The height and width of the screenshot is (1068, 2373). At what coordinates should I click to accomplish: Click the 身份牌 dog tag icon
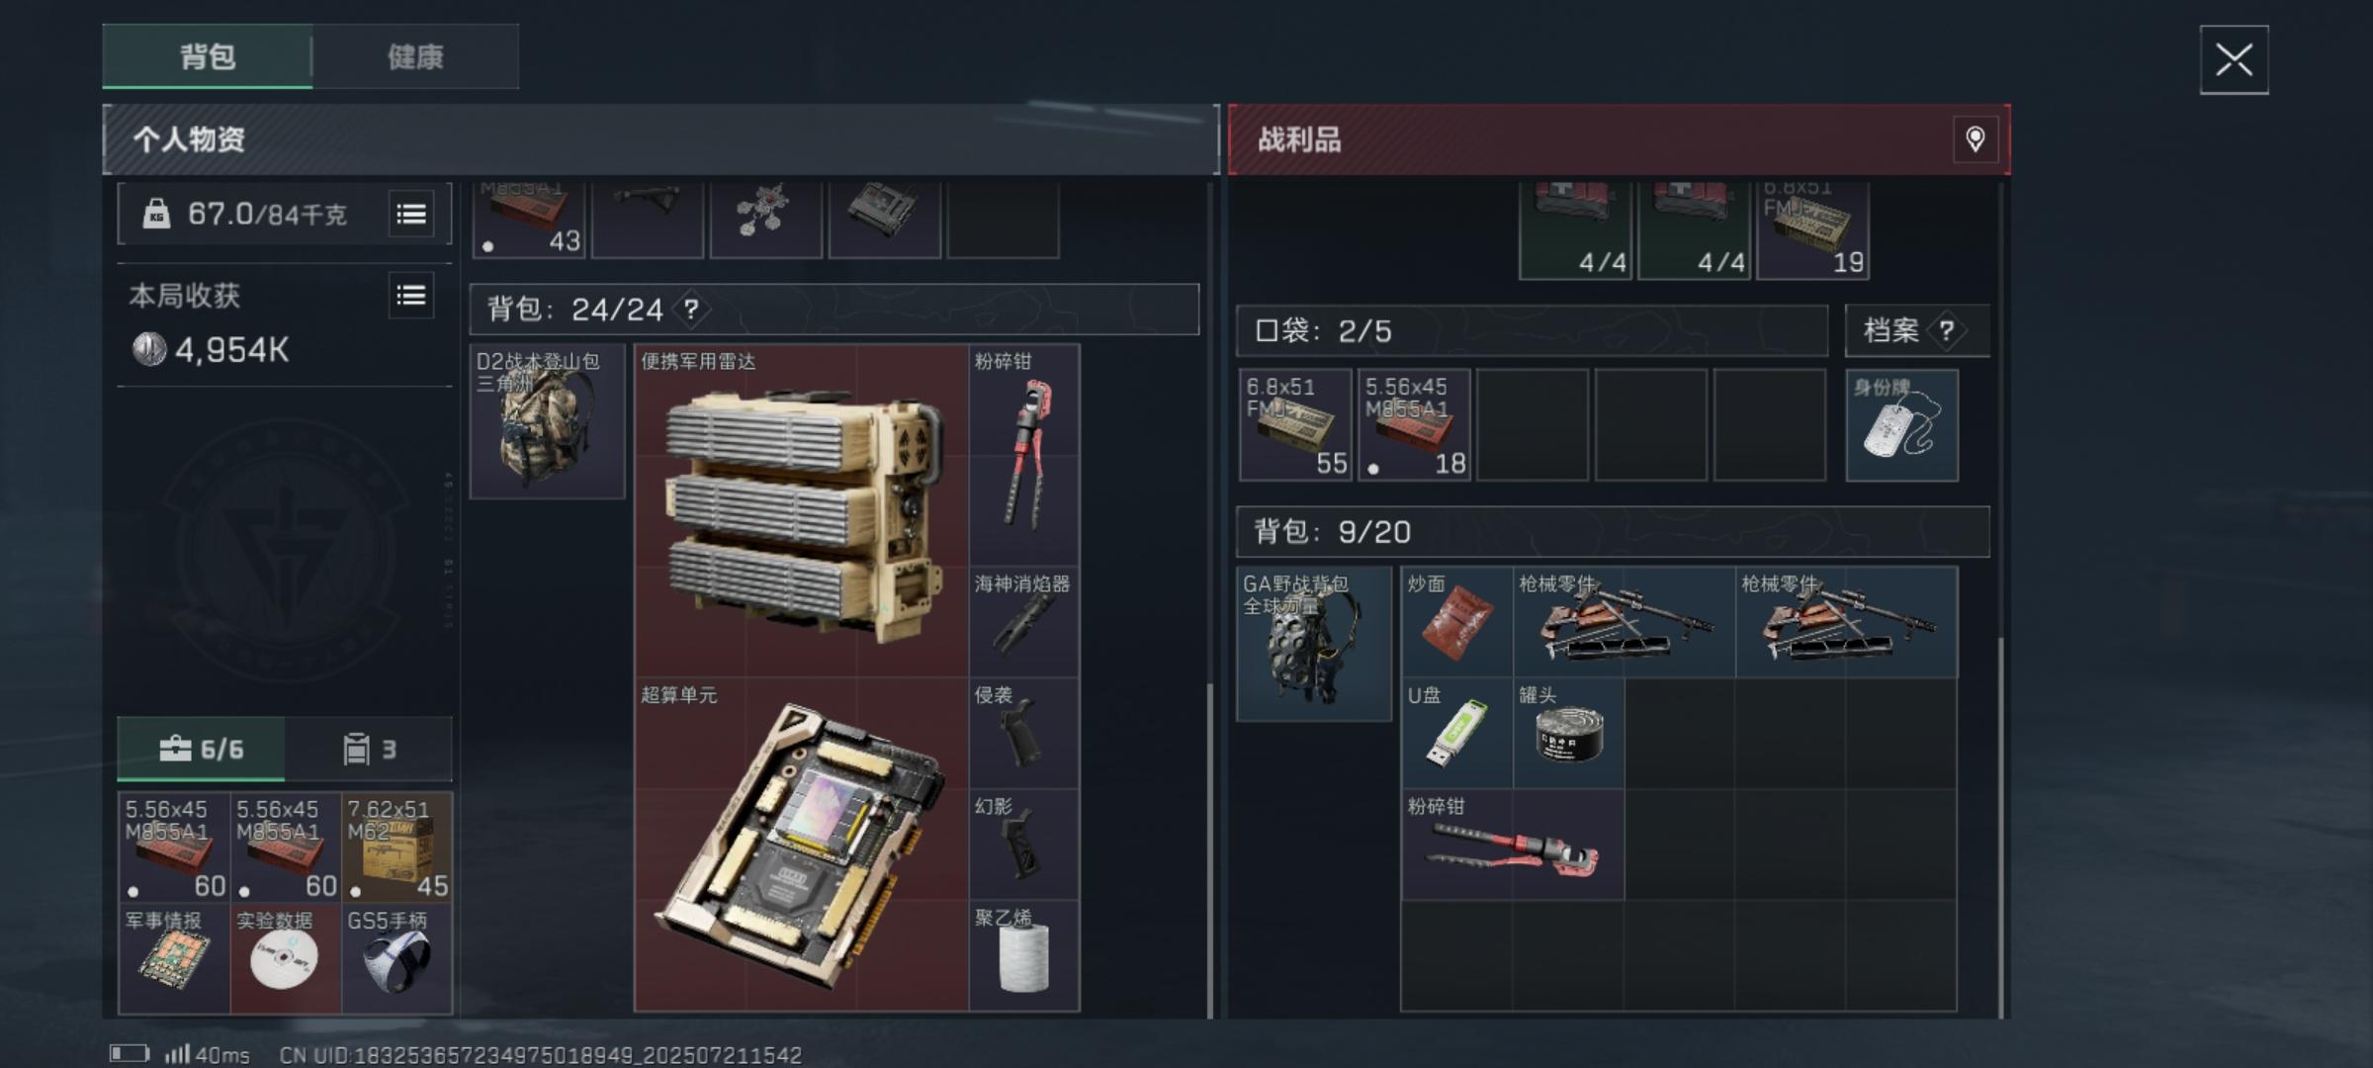[1901, 425]
